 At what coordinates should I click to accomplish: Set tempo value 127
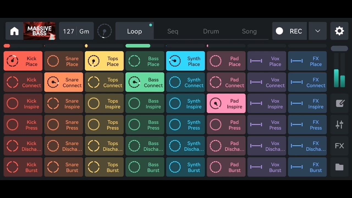click(68, 31)
